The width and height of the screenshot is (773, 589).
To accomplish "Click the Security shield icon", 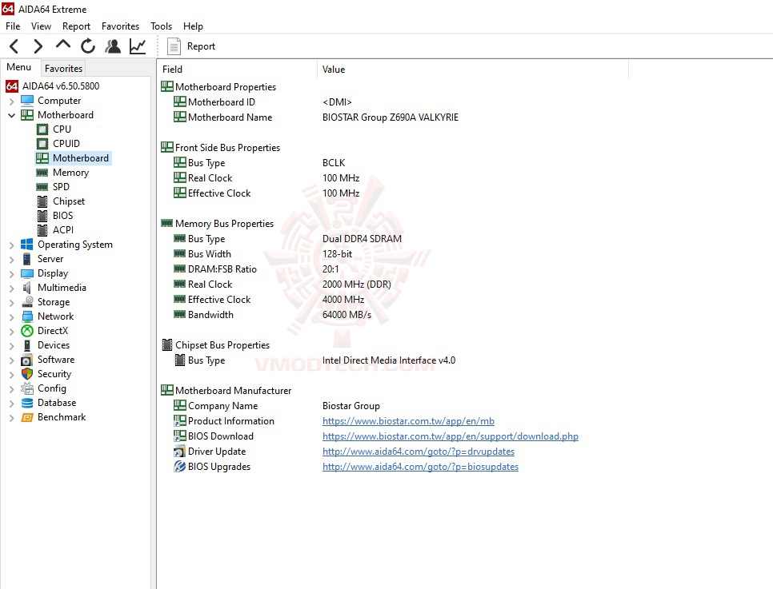I will tap(26, 374).
